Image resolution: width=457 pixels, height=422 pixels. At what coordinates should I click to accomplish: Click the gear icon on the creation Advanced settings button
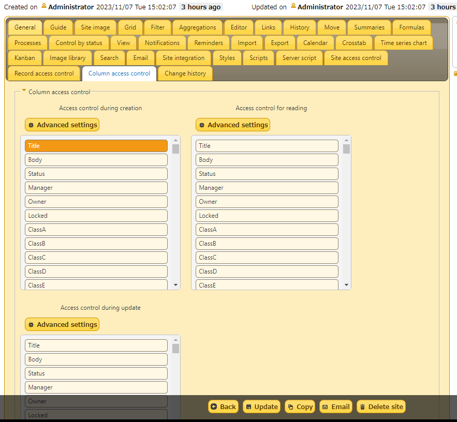pos(31,125)
